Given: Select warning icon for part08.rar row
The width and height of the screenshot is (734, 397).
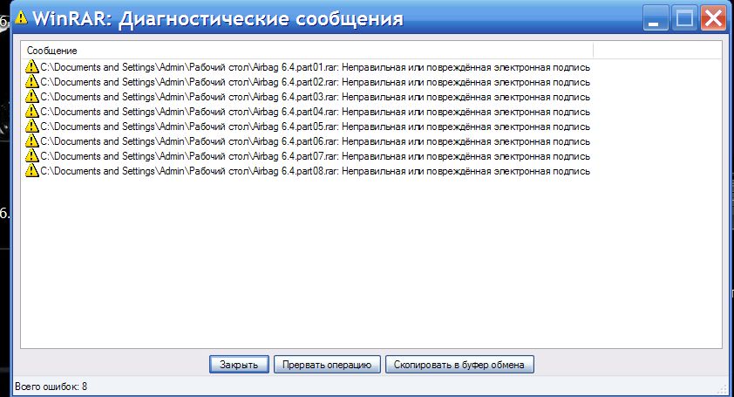Looking at the screenshot, I should (32, 171).
